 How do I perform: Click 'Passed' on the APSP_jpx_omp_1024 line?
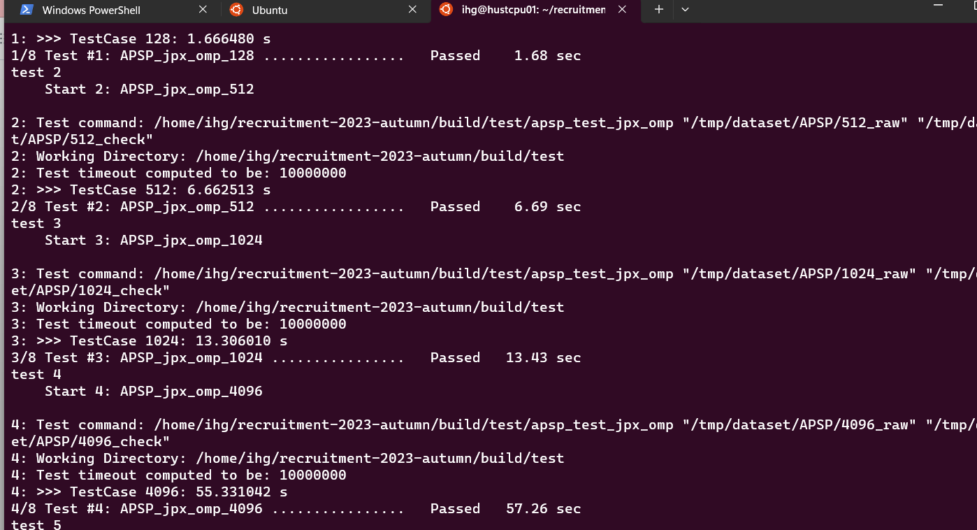point(455,358)
